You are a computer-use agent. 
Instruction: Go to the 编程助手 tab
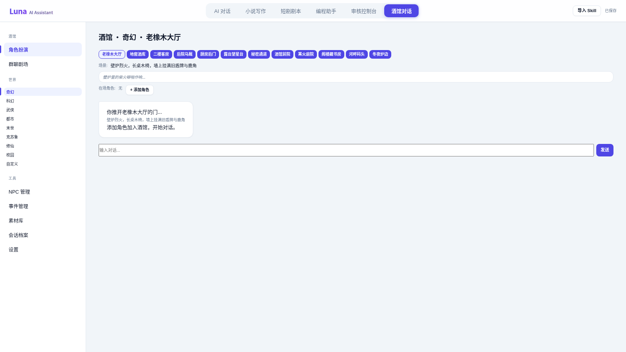click(x=326, y=11)
